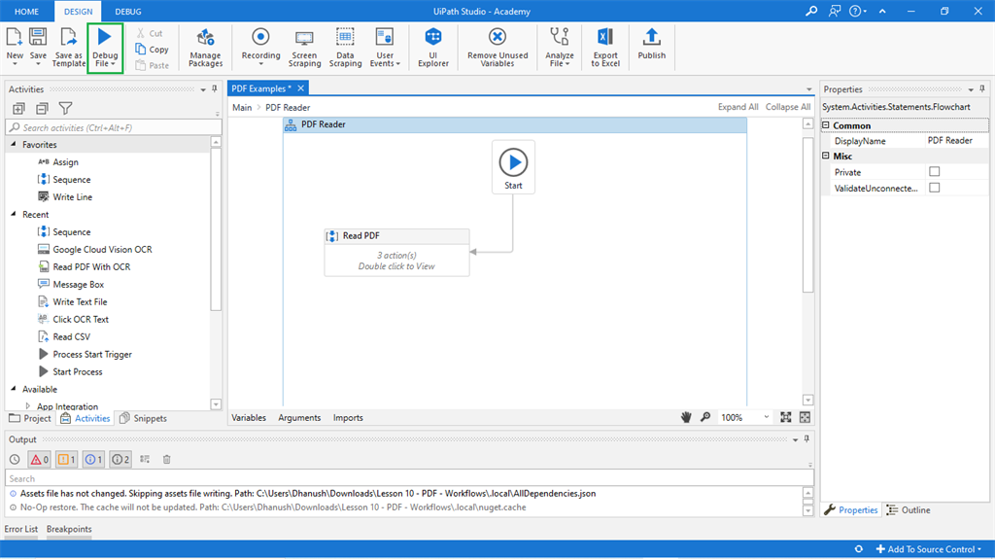The width and height of the screenshot is (995, 559).
Task: Click the zoom magnifier in designer footer
Action: pos(705,417)
